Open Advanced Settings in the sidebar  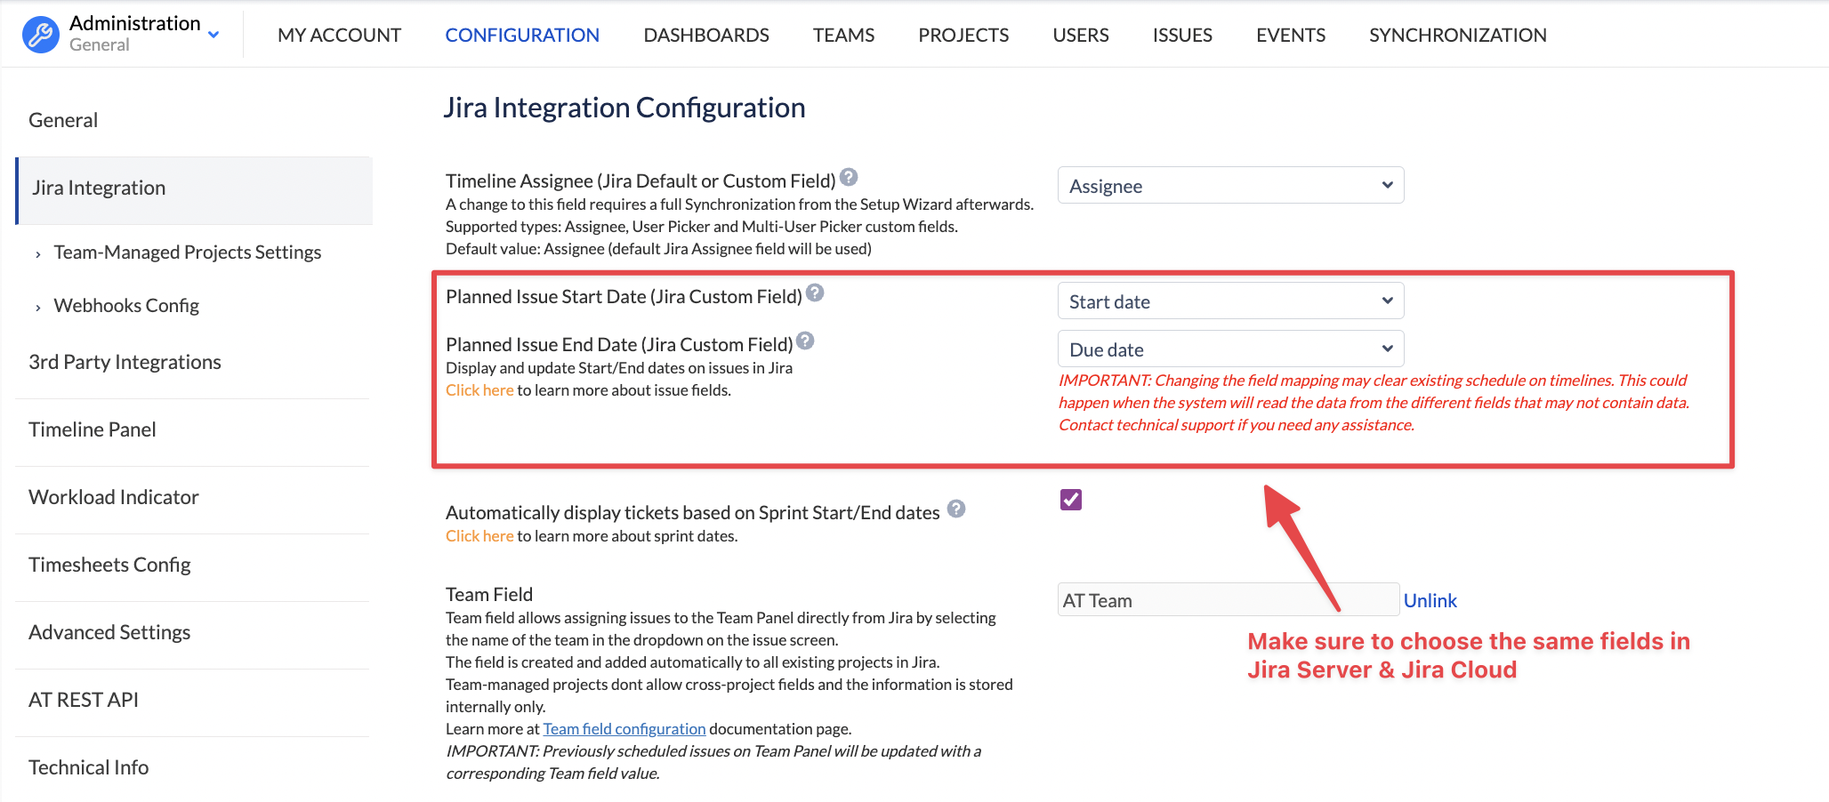coord(109,633)
